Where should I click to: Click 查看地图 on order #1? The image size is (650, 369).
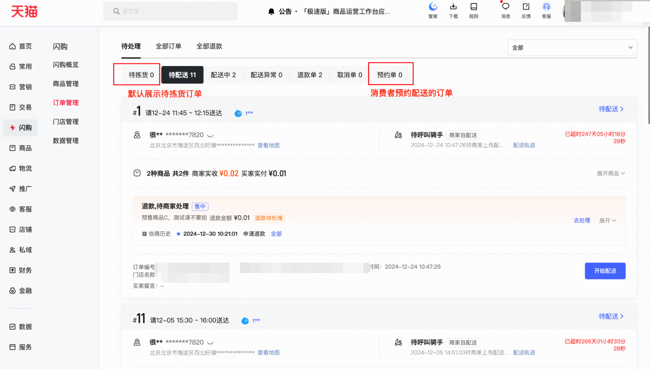(269, 146)
